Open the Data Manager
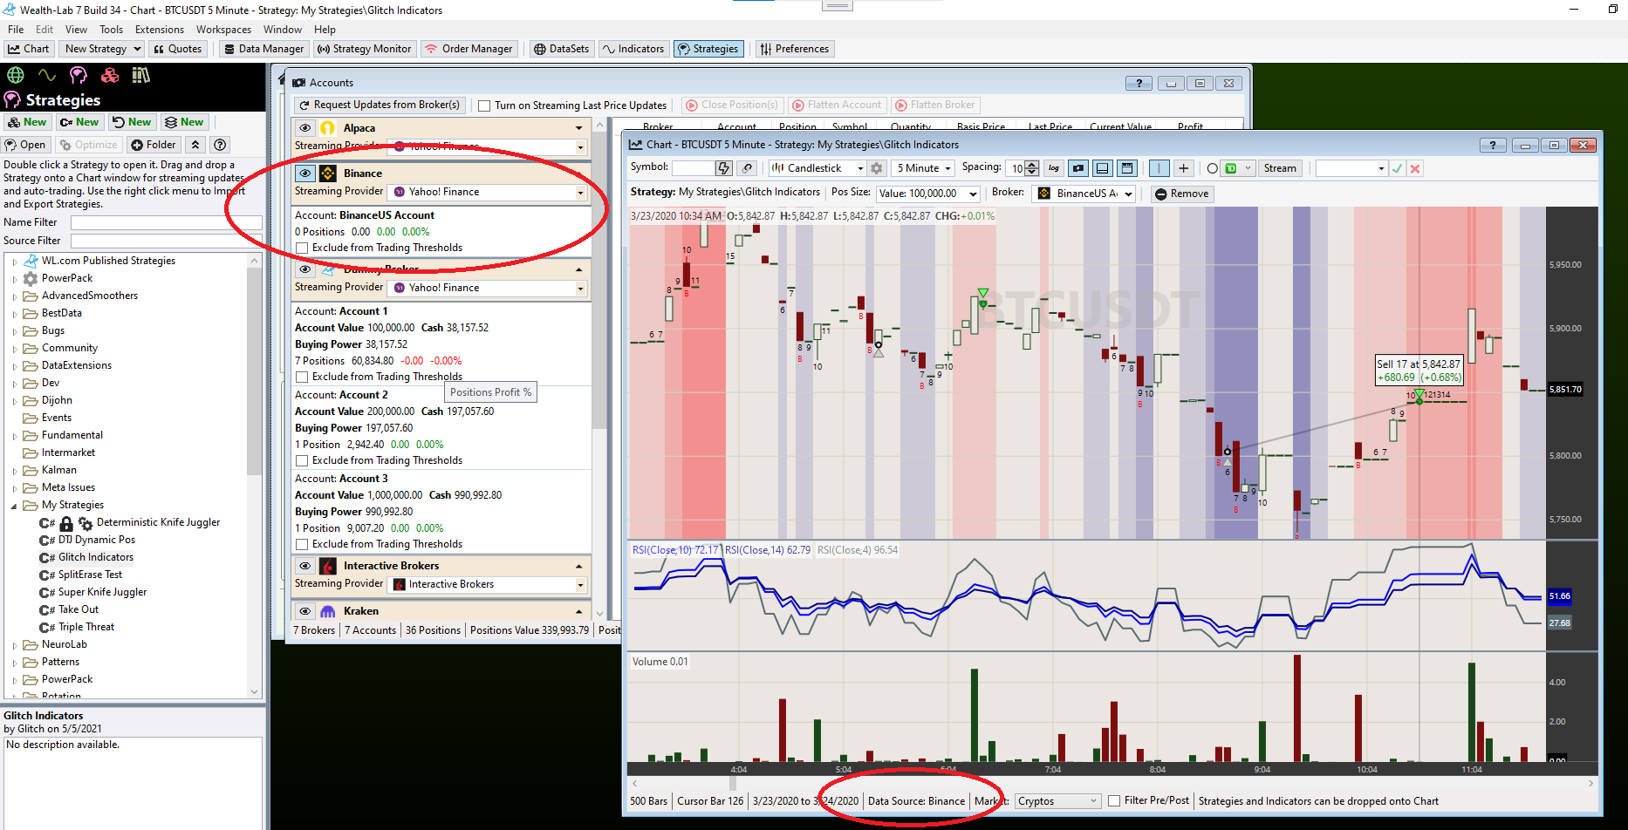 [263, 49]
